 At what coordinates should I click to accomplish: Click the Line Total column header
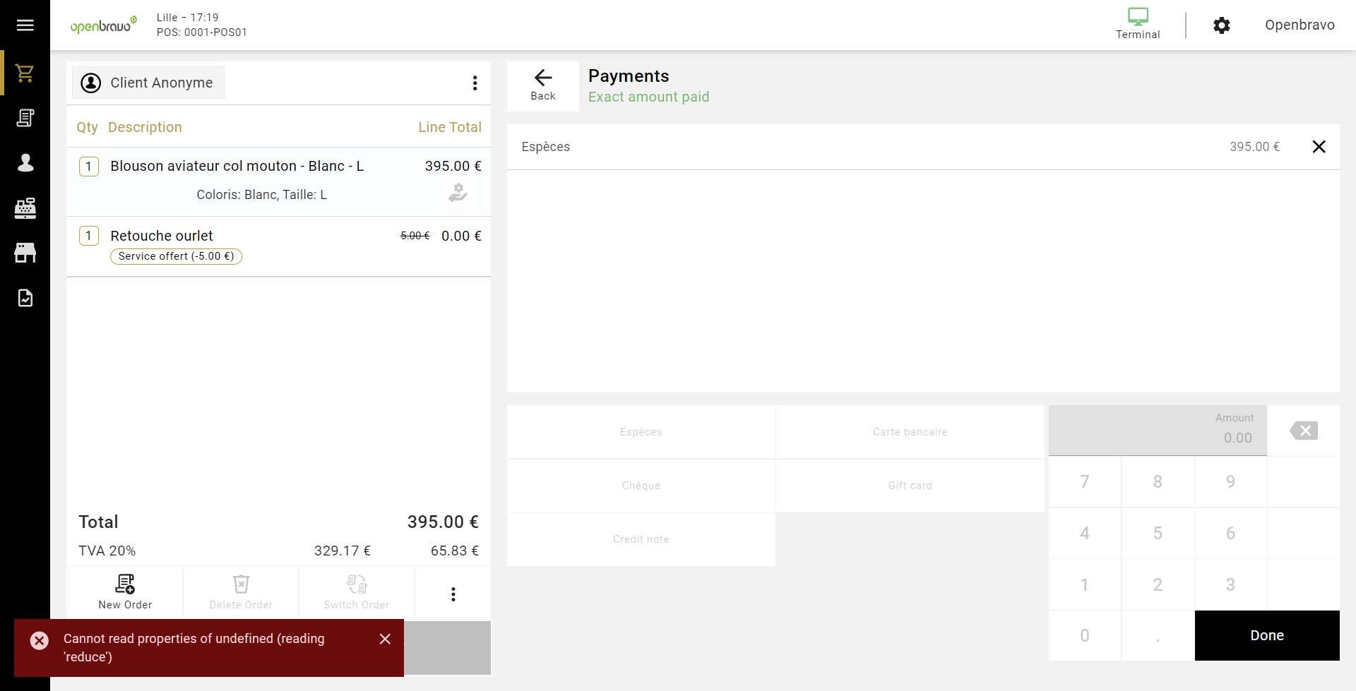[x=449, y=127]
